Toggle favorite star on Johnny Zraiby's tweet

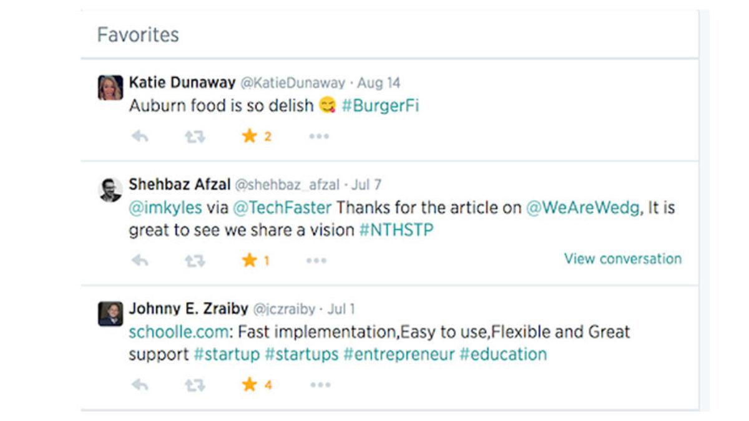click(250, 384)
